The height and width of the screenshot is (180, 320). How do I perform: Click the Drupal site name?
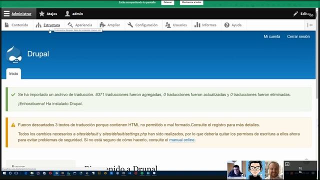pyautogui.click(x=38, y=54)
